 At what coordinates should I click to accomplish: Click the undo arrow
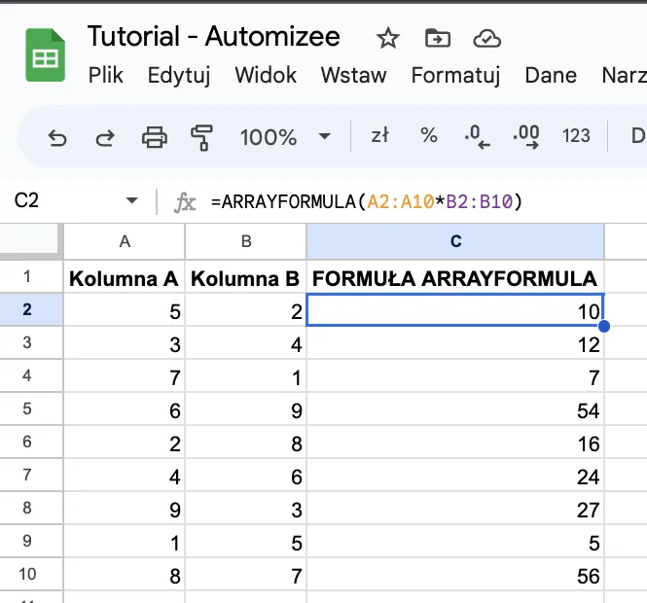[x=57, y=137]
